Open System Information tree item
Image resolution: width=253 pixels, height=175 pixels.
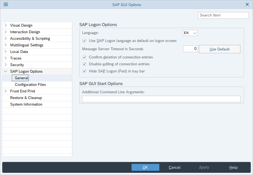point(26,105)
